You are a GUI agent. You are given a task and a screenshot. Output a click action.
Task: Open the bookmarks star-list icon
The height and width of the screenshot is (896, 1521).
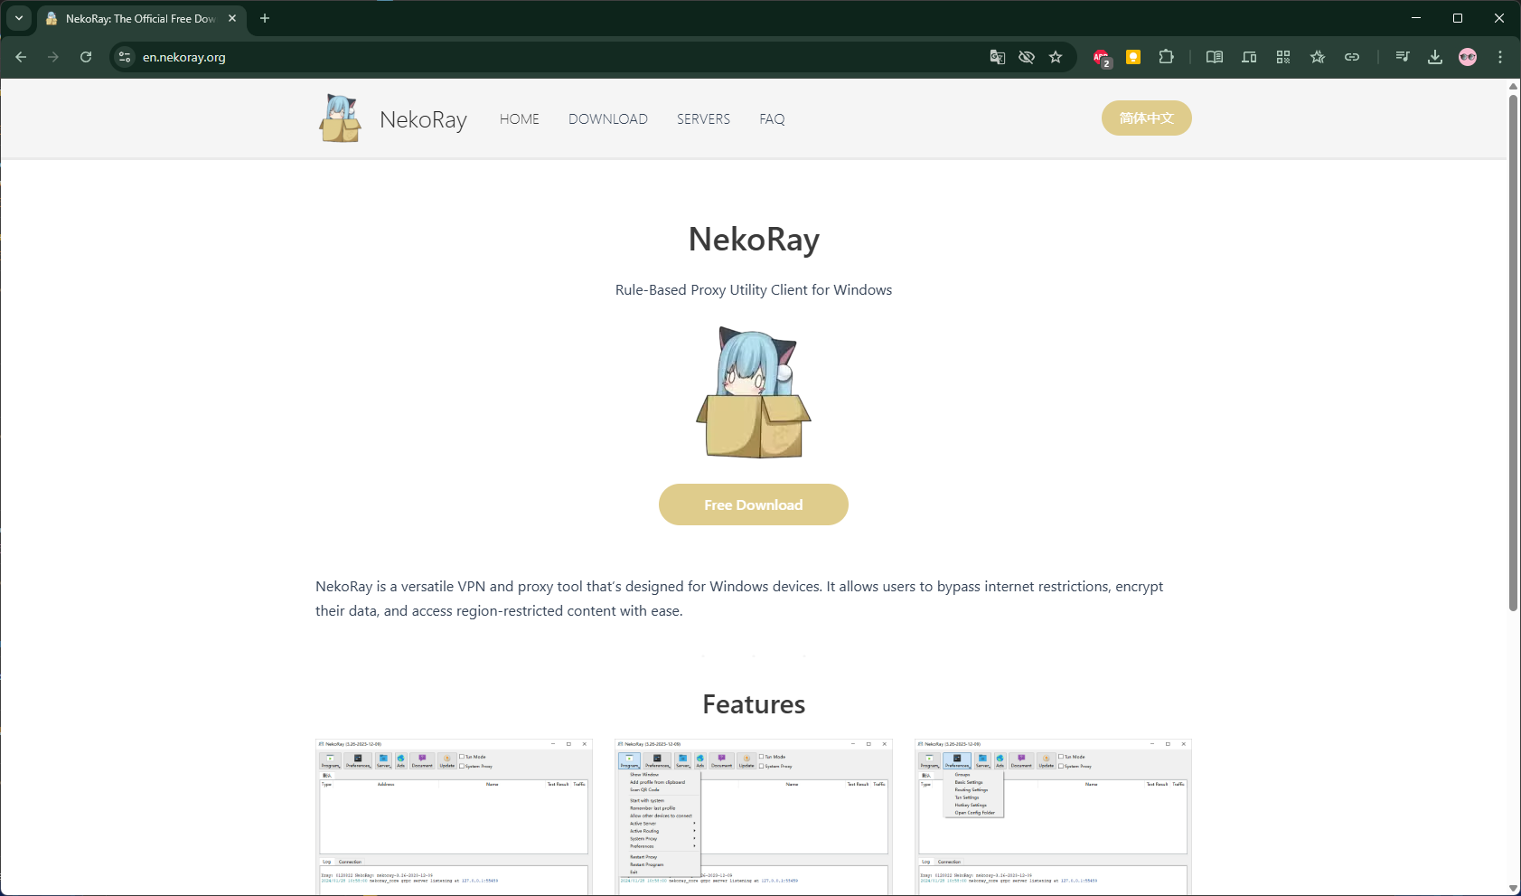tap(1318, 57)
